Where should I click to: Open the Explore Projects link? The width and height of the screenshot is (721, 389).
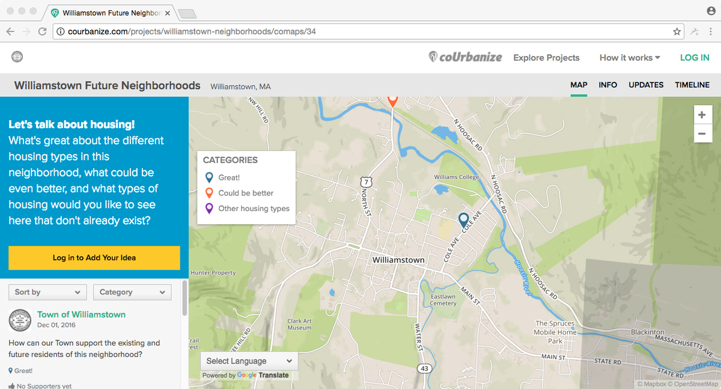point(546,58)
